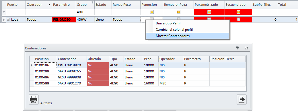Click red Ubicado 'No' cell for SAXU 4901270
300x112 pixels.
(x=98, y=83)
